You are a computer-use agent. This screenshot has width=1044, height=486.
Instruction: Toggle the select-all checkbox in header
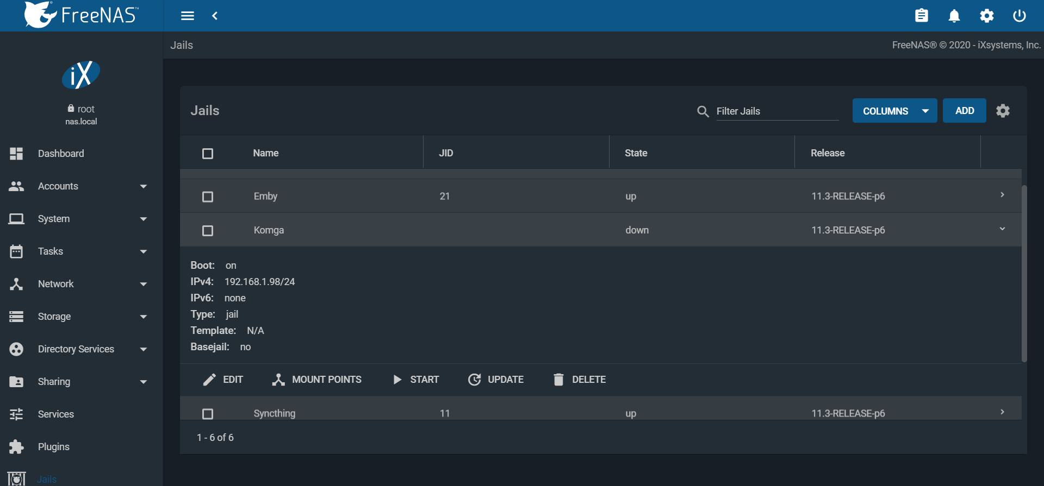click(x=208, y=154)
